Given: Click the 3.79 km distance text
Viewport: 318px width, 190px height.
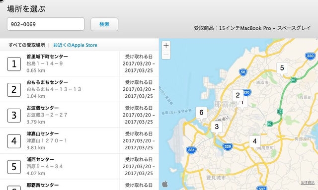Looking at the screenshot, I should tap(36, 122).
